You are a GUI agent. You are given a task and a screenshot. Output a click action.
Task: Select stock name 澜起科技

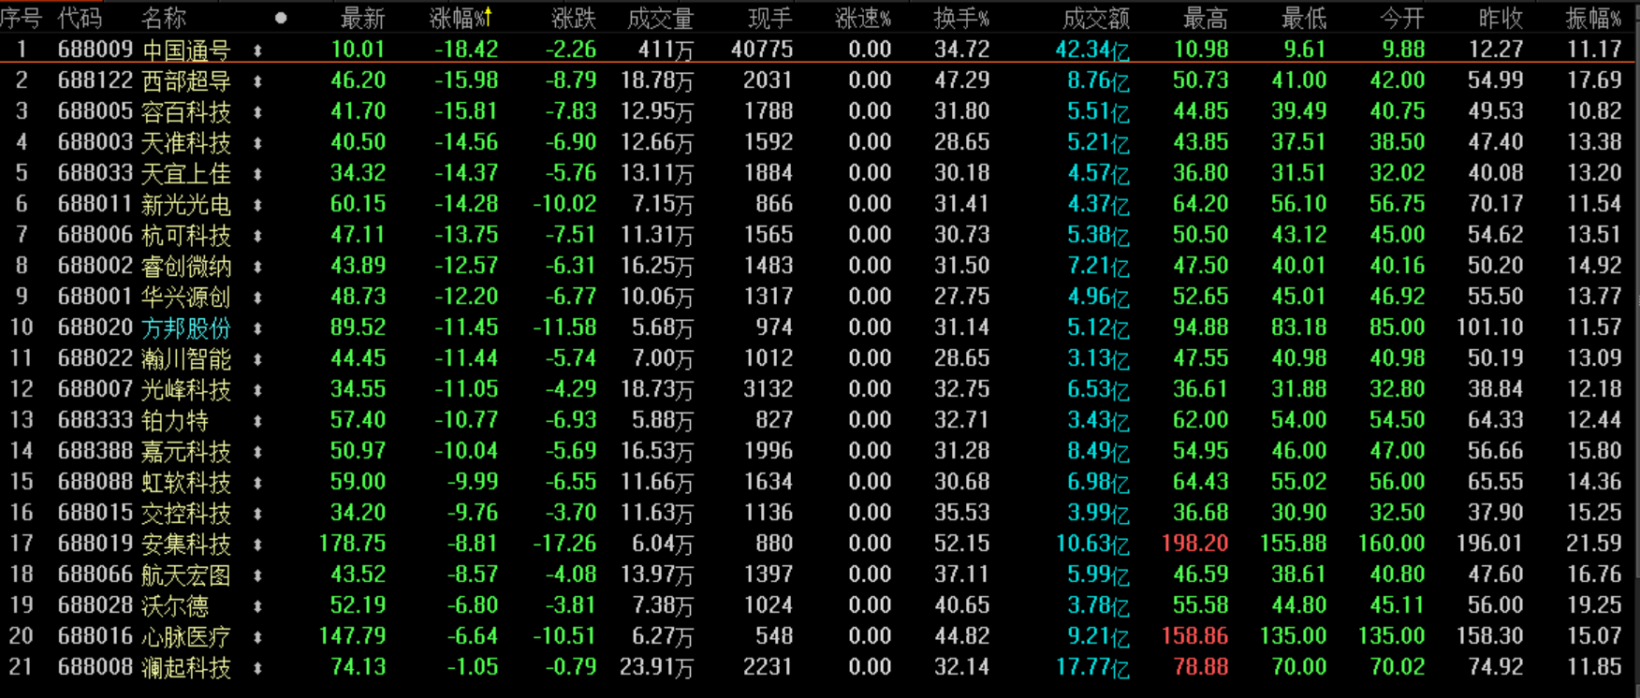click(x=186, y=668)
